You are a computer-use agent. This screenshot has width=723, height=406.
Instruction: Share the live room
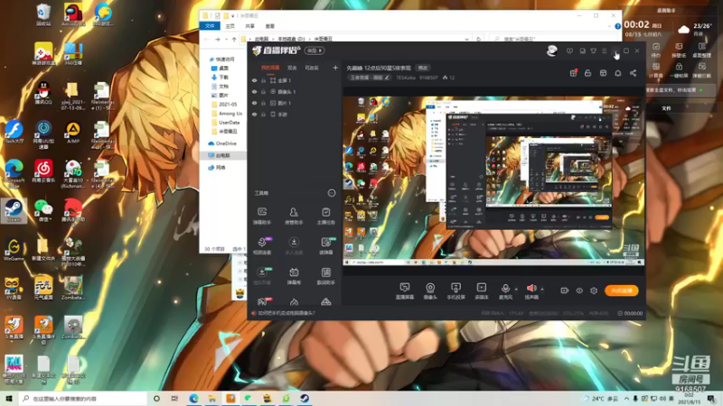click(x=634, y=73)
